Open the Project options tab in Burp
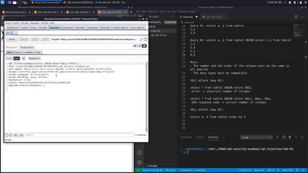The height and width of the screenshot is (173, 308). [120, 28]
